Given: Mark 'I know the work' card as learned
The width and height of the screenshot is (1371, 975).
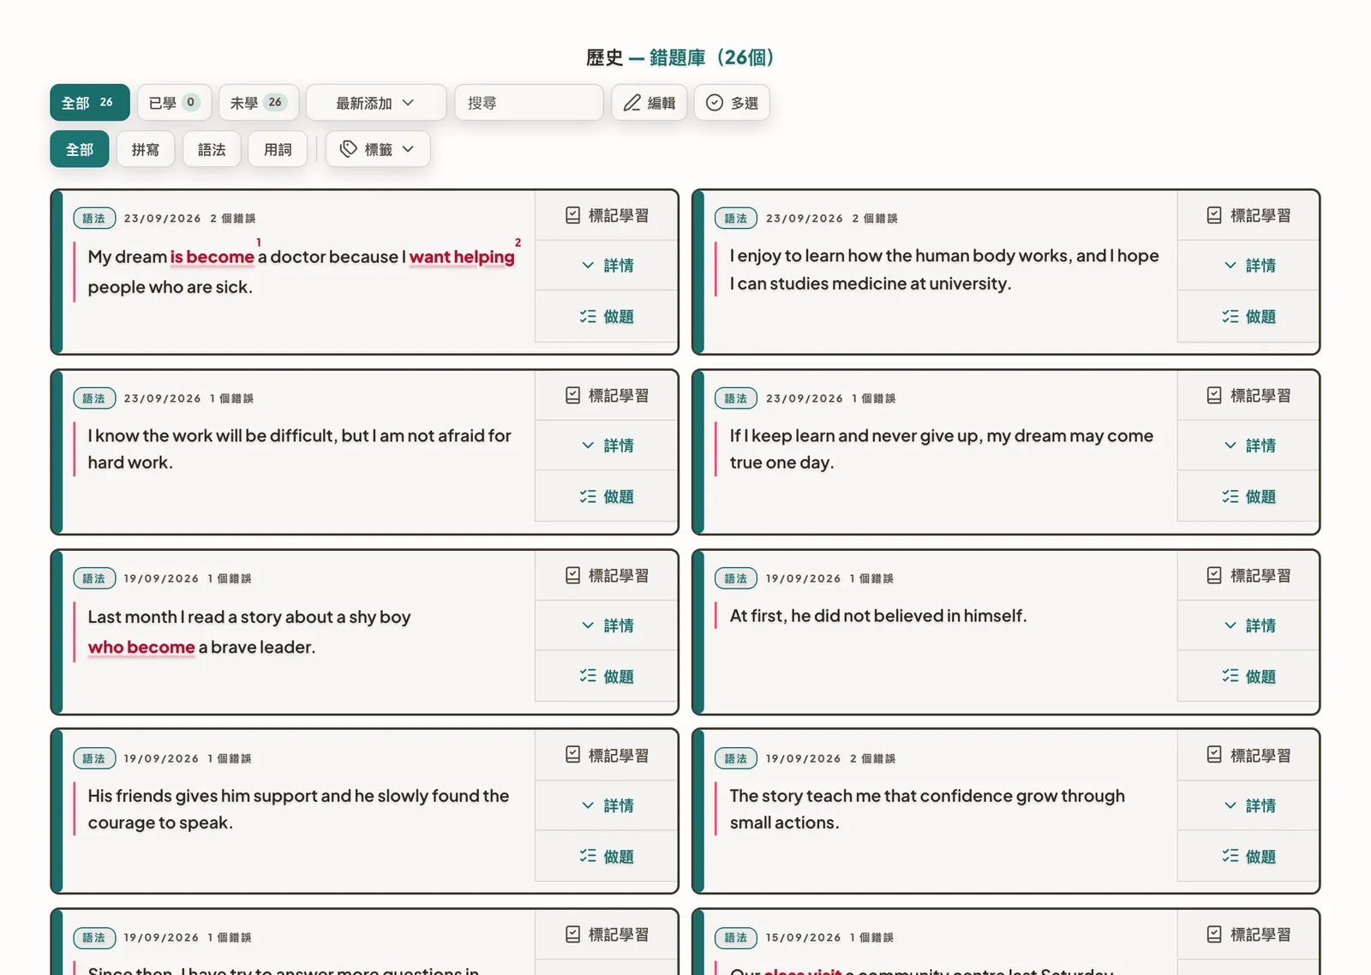Looking at the screenshot, I should click(607, 395).
